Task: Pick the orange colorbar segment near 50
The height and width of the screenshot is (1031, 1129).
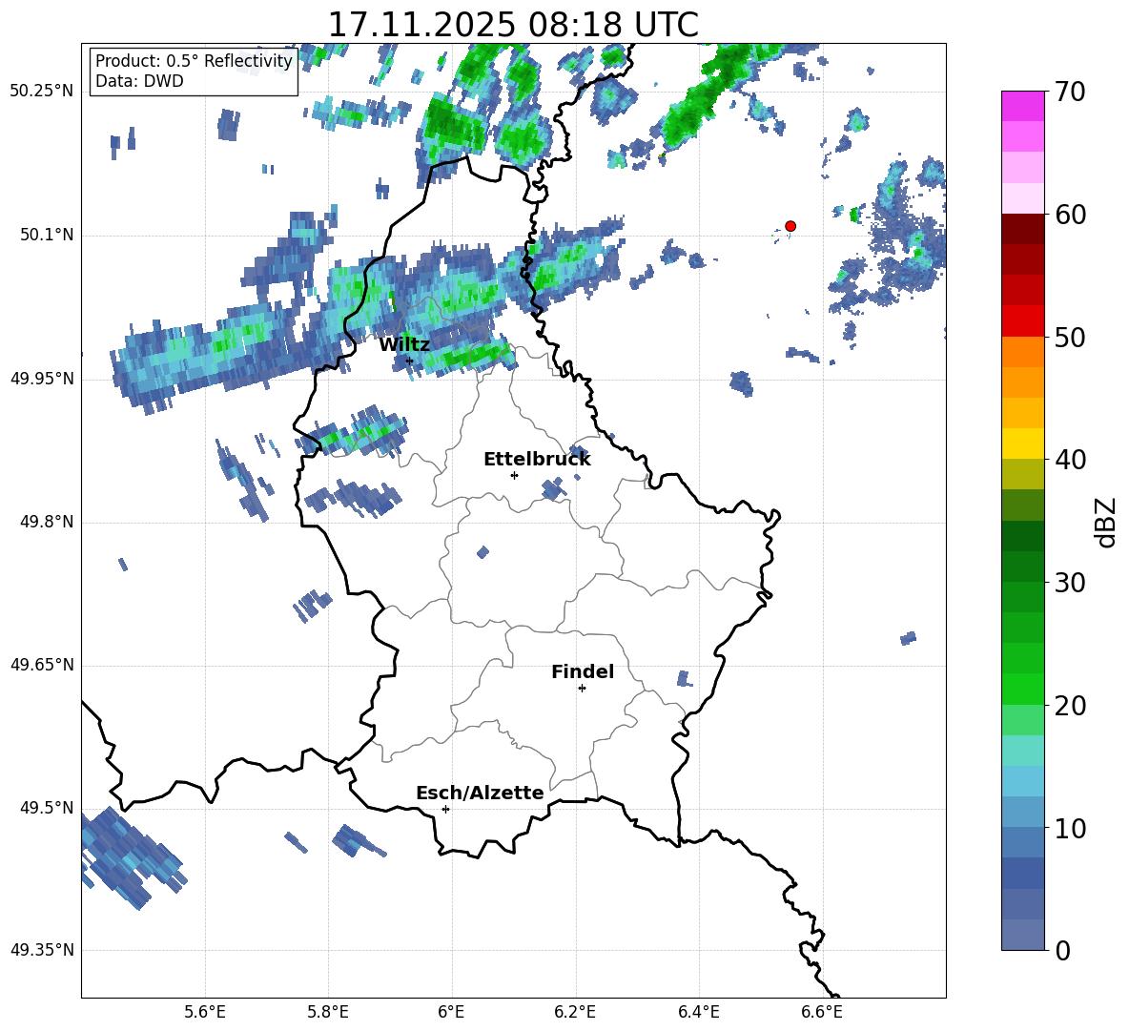Action: pos(1023,351)
